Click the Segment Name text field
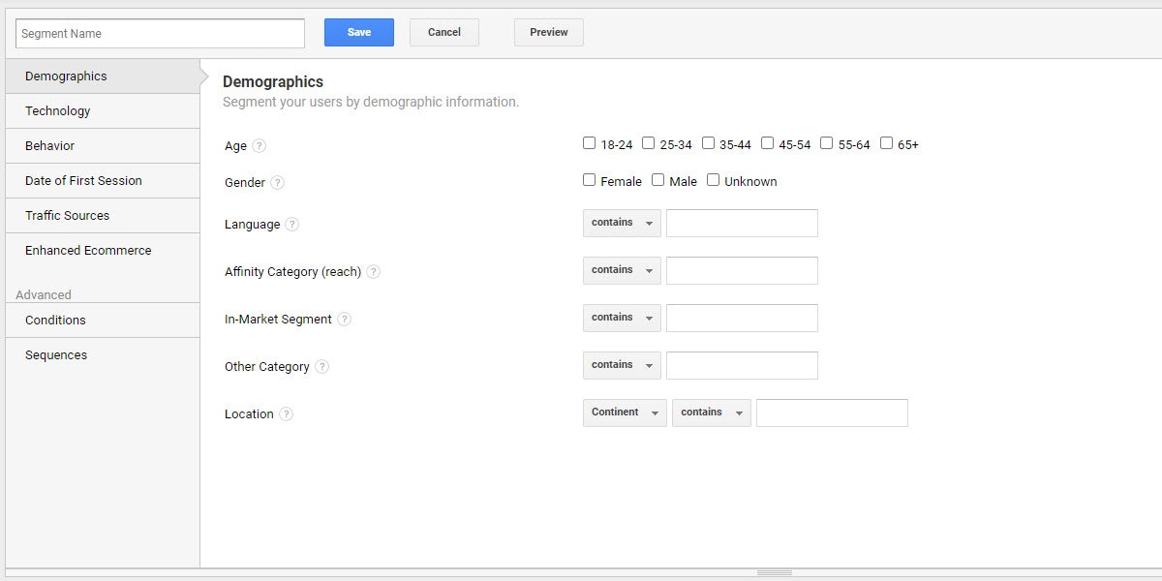The image size is (1162, 581). tap(160, 34)
